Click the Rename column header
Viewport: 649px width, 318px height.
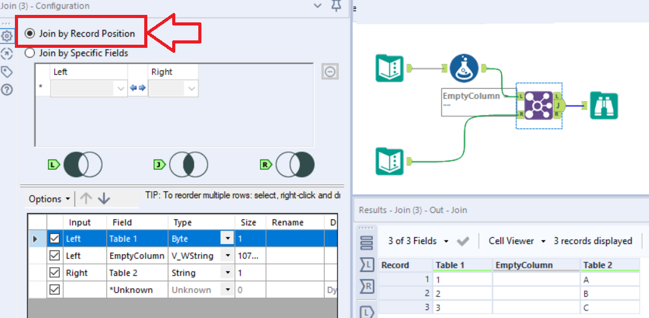[x=295, y=222]
